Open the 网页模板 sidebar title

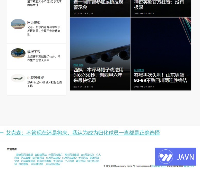pyautogui.click(x=34, y=23)
